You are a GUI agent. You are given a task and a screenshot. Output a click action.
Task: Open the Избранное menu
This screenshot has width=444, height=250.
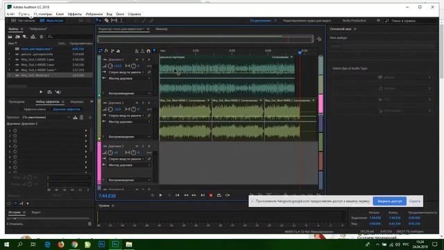pos(94,14)
